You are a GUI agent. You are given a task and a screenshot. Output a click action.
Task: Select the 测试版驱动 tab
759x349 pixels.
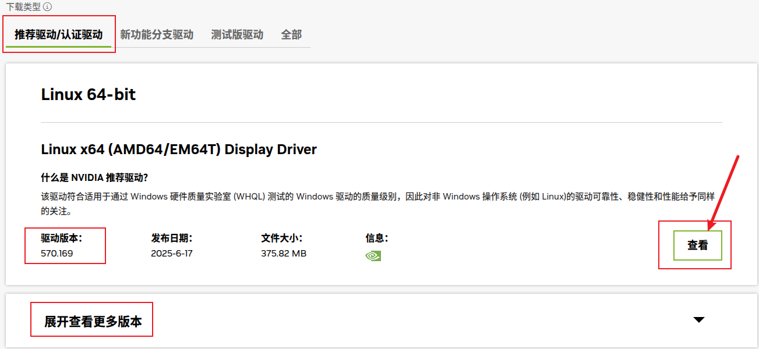click(236, 35)
